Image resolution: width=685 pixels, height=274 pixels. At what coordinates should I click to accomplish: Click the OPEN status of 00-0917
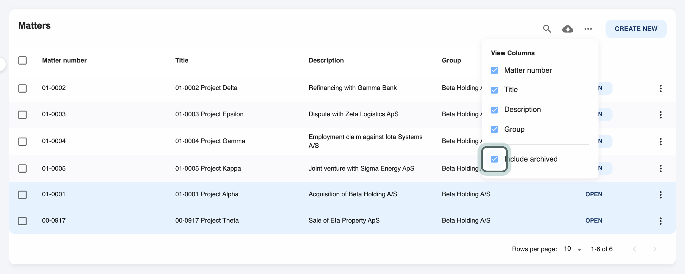(594, 221)
